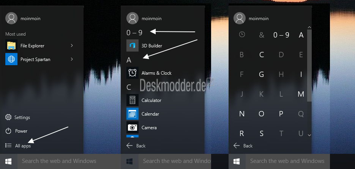The width and height of the screenshot is (355, 169).
Task: Jump to 0 – 9 in letter grid
Action: [281, 35]
